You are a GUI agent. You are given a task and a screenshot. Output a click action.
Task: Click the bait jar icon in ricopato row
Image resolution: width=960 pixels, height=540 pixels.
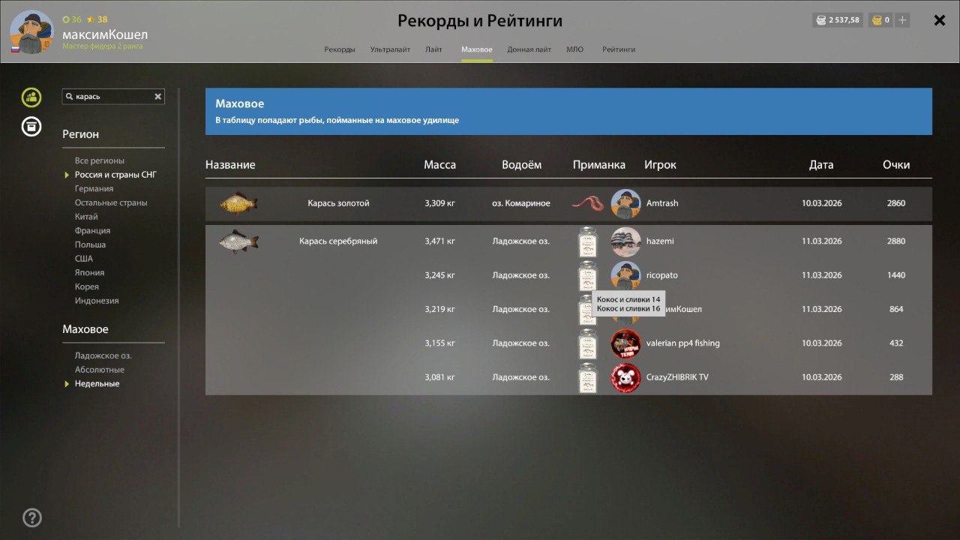click(587, 275)
